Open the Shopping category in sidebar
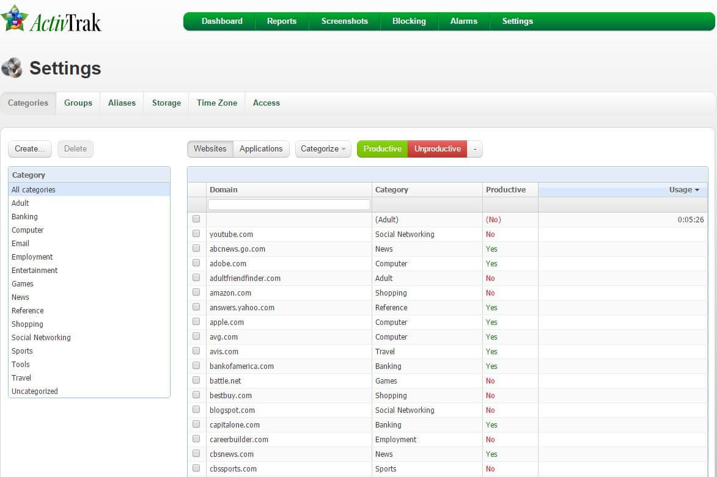The height and width of the screenshot is (477, 717). (89, 324)
